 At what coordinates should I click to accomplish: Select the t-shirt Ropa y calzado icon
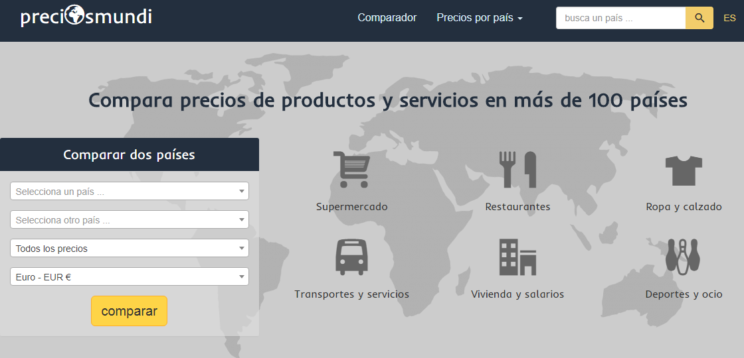pos(684,170)
